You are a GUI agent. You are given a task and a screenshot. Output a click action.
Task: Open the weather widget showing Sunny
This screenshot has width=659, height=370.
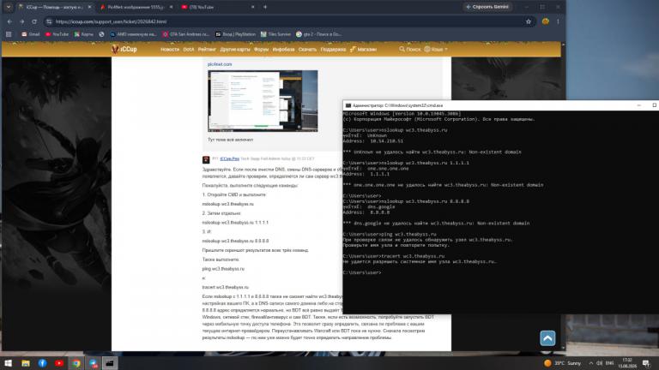pyautogui.click(x=562, y=363)
